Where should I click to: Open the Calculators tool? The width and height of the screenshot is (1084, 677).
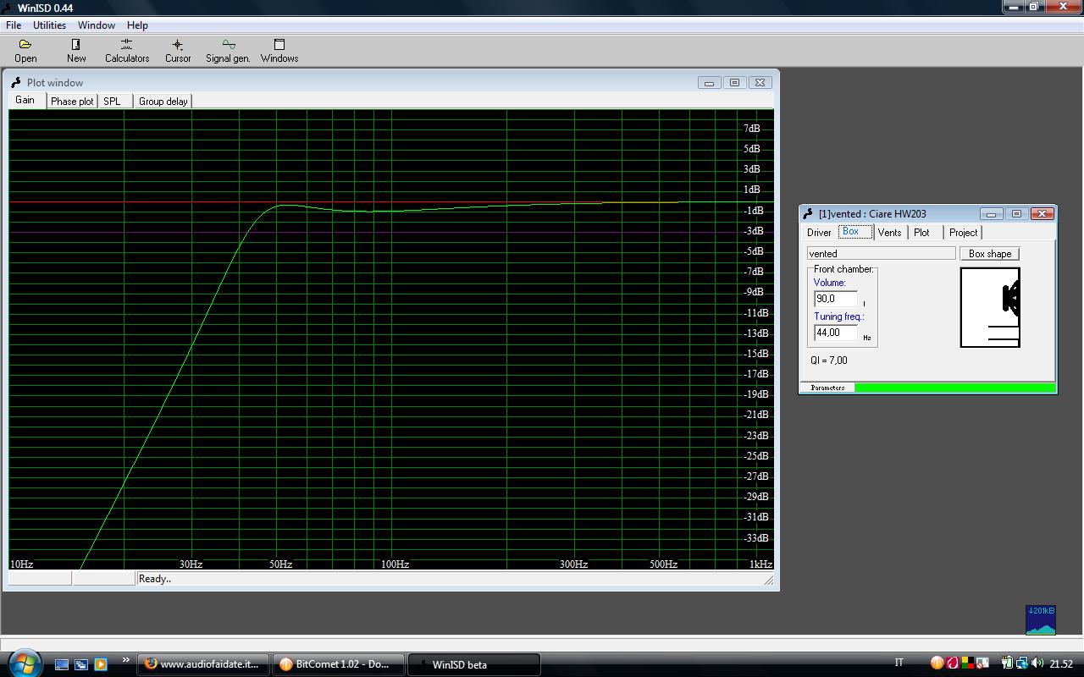click(x=127, y=50)
